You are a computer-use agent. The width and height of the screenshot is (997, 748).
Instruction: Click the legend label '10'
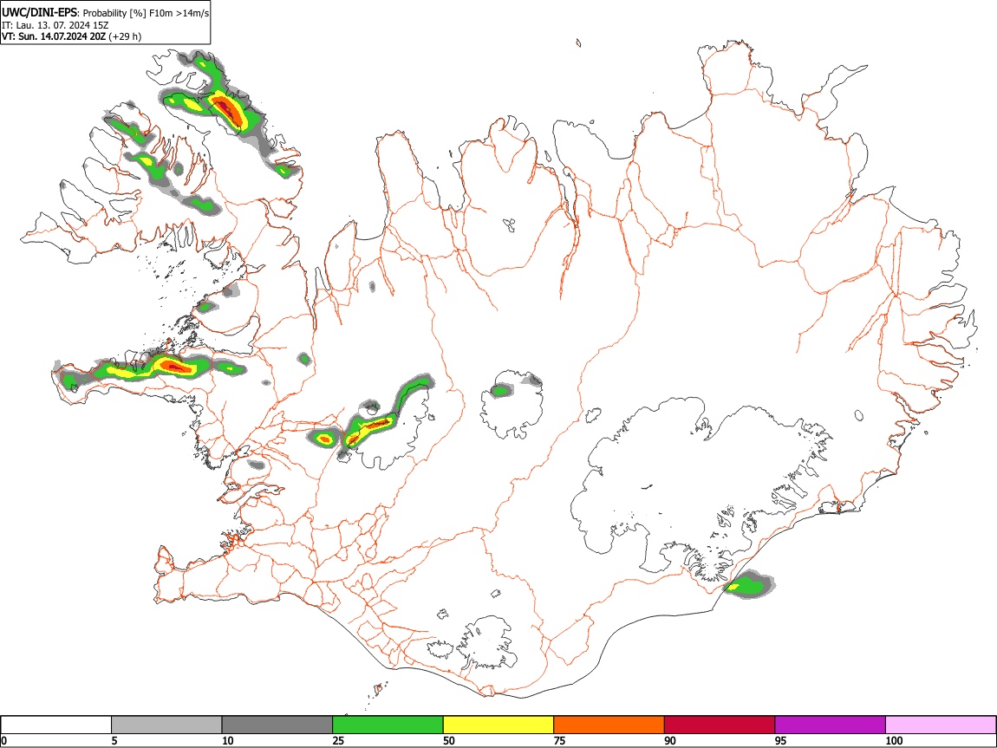(x=228, y=741)
